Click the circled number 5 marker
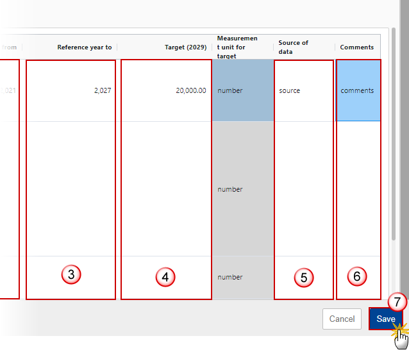The height and width of the screenshot is (352, 409). [x=304, y=277]
